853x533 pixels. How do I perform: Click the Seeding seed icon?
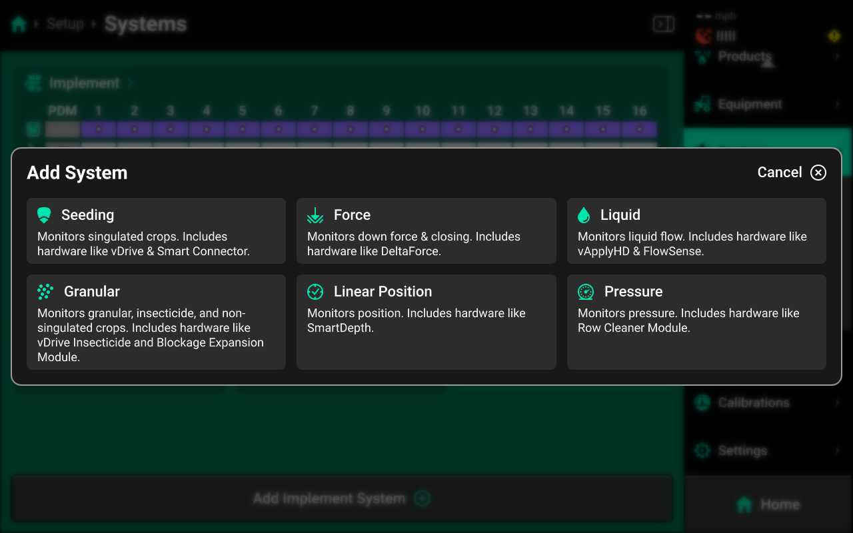[44, 215]
